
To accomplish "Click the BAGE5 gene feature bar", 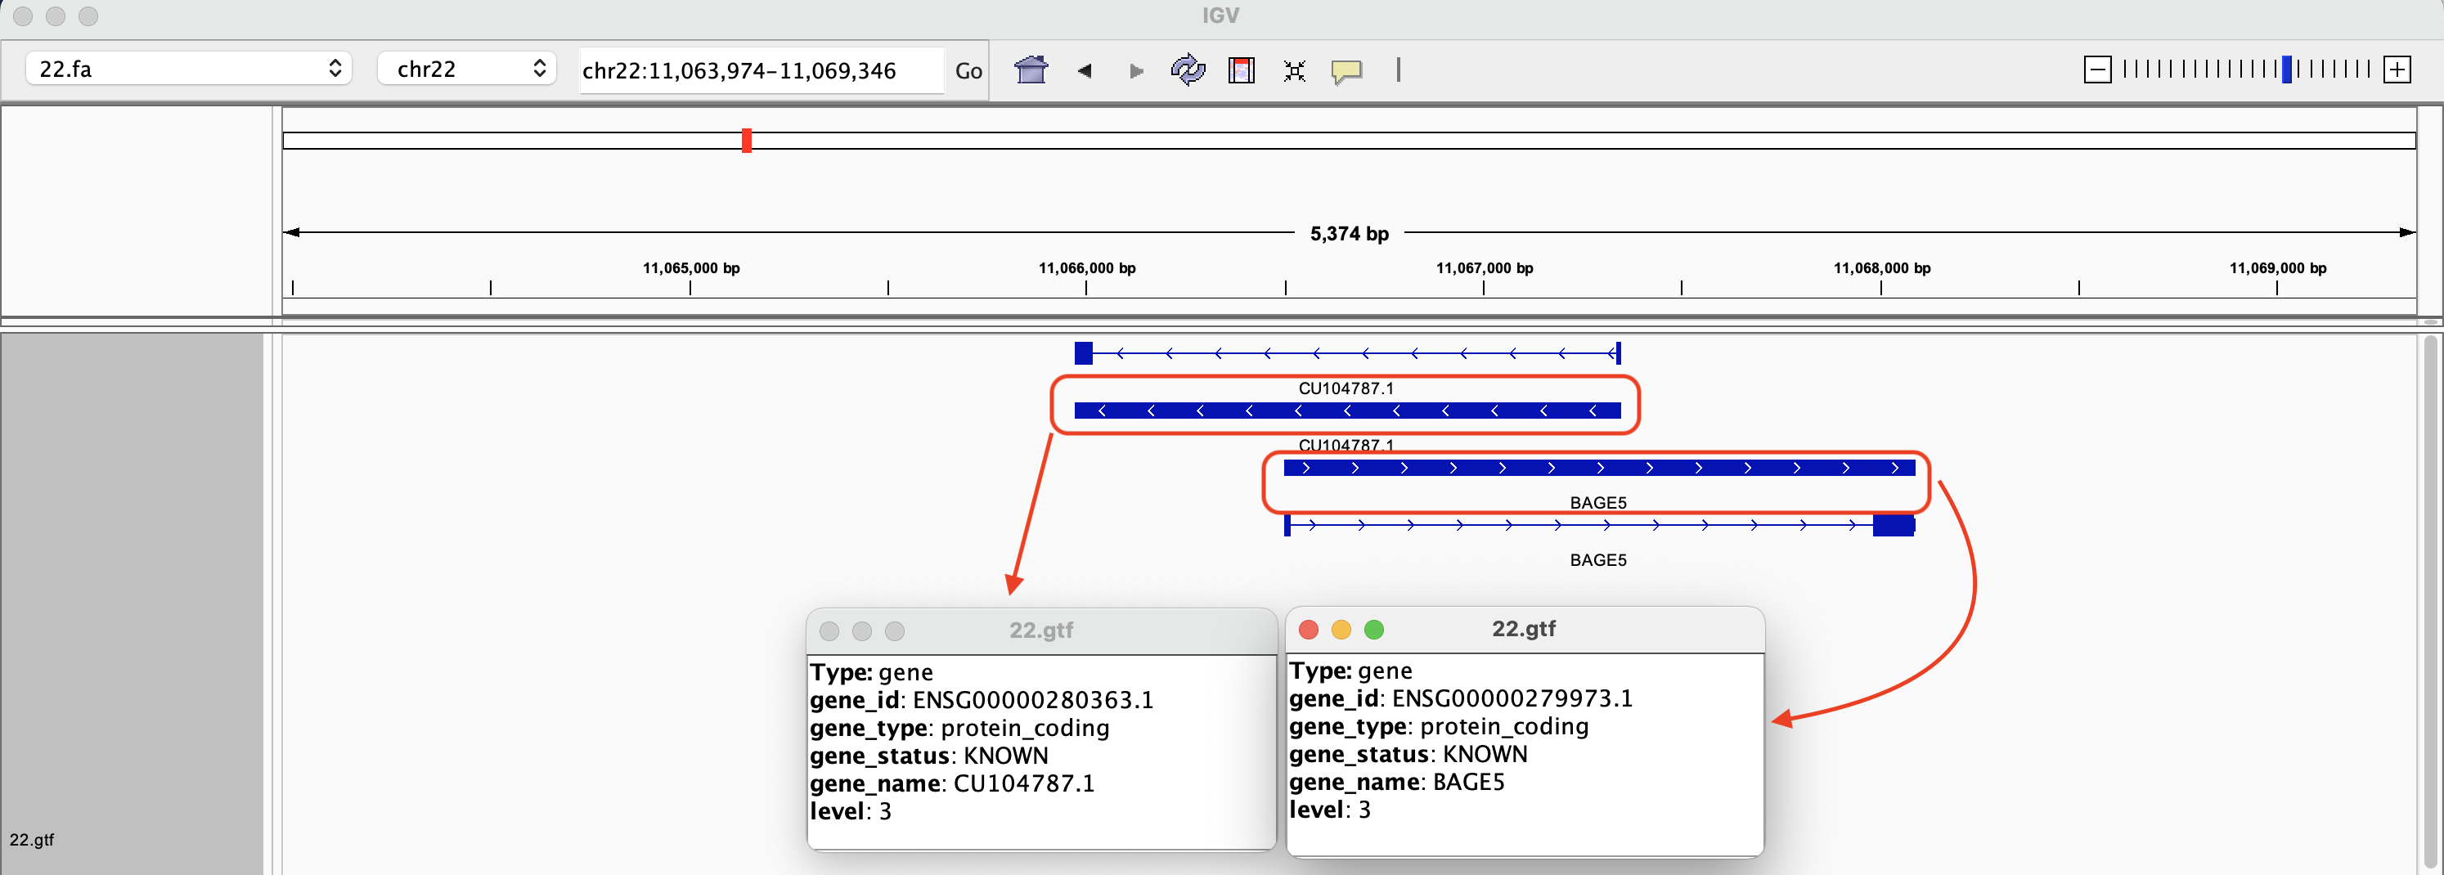I will click(x=1598, y=468).
